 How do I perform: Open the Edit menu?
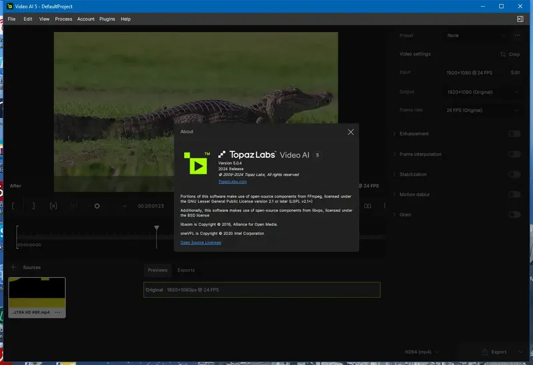tap(28, 19)
